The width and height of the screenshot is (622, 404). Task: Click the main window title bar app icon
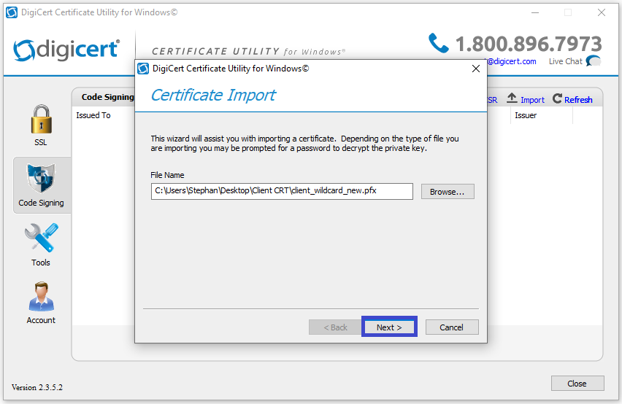[12, 12]
